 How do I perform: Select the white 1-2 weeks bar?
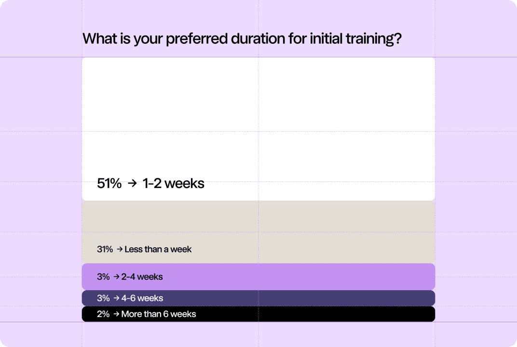point(258,129)
